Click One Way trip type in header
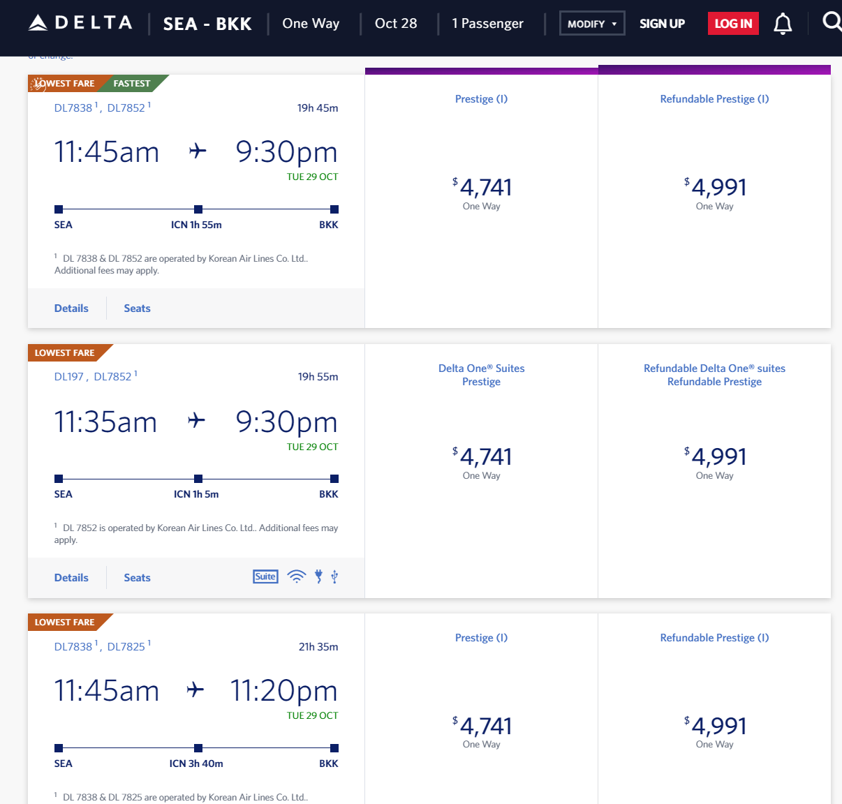This screenshot has width=842, height=804. 311,23
